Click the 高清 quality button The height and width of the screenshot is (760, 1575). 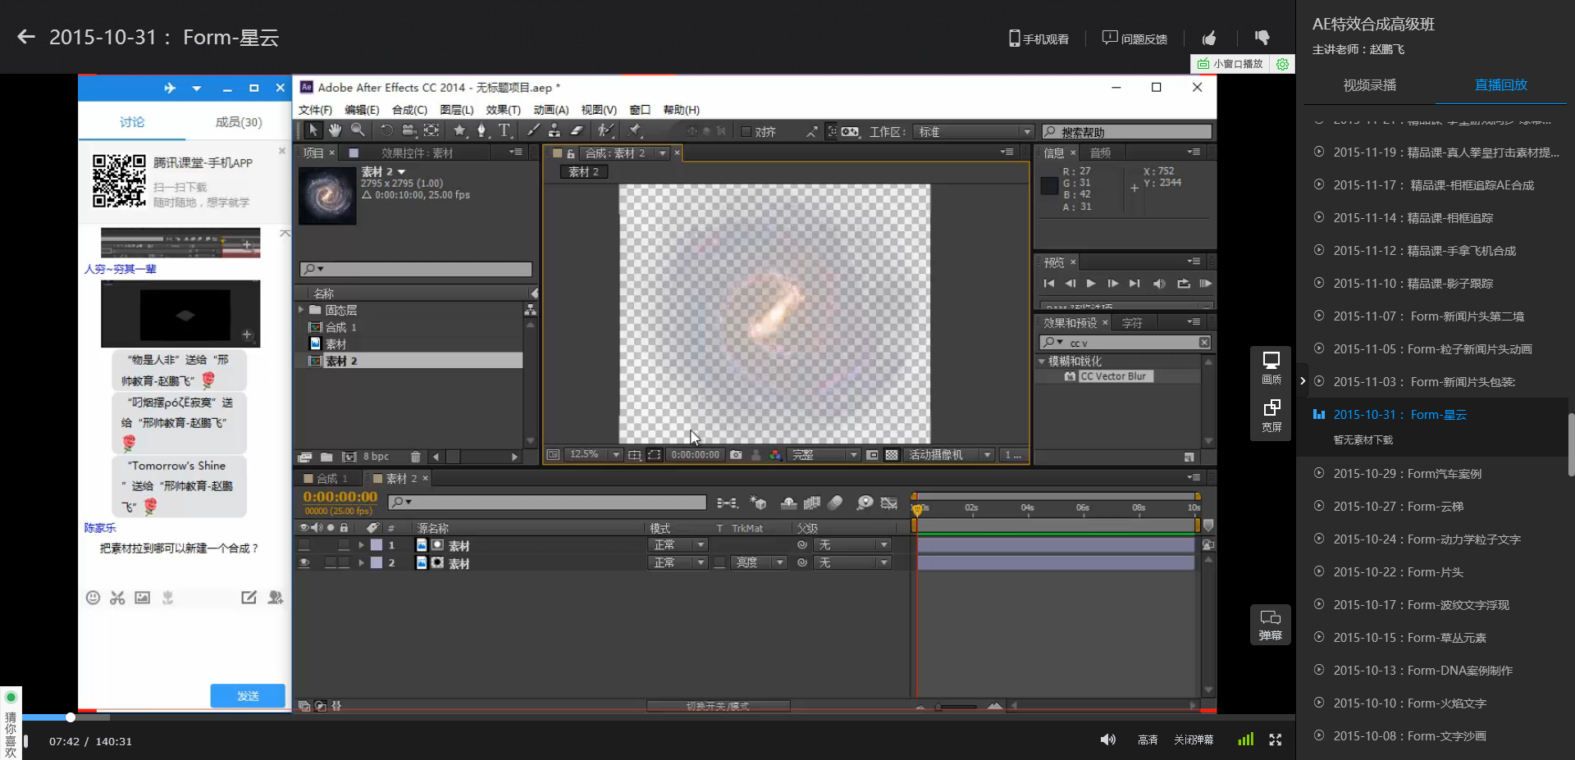click(x=1148, y=740)
